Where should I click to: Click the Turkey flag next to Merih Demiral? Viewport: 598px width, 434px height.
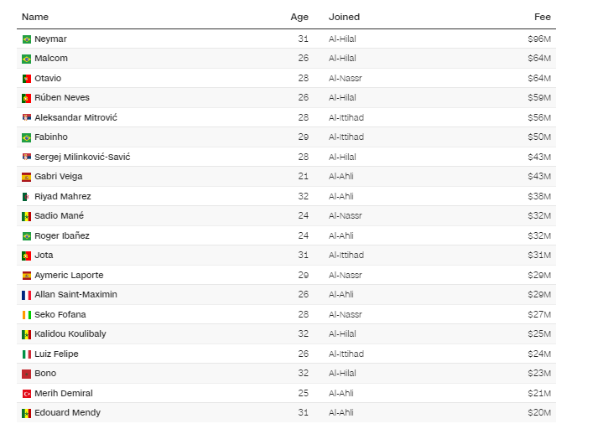point(26,394)
